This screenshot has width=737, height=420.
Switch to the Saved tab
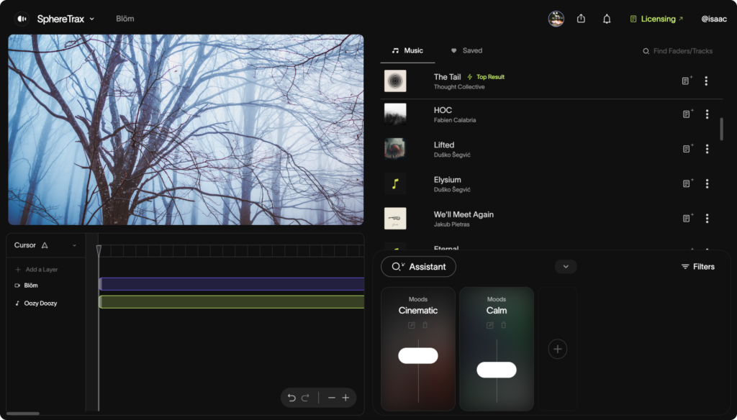coord(466,50)
